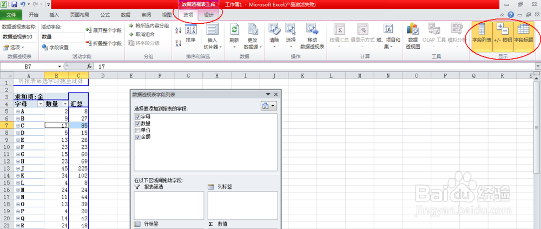This screenshot has width=541, height=229.
Task: Open 字段设置 field settings
Action: [x=55, y=47]
